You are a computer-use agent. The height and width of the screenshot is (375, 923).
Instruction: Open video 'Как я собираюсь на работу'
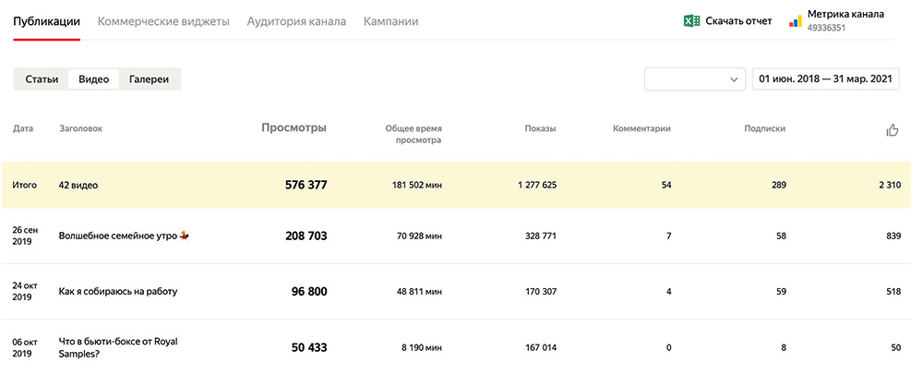pyautogui.click(x=117, y=292)
